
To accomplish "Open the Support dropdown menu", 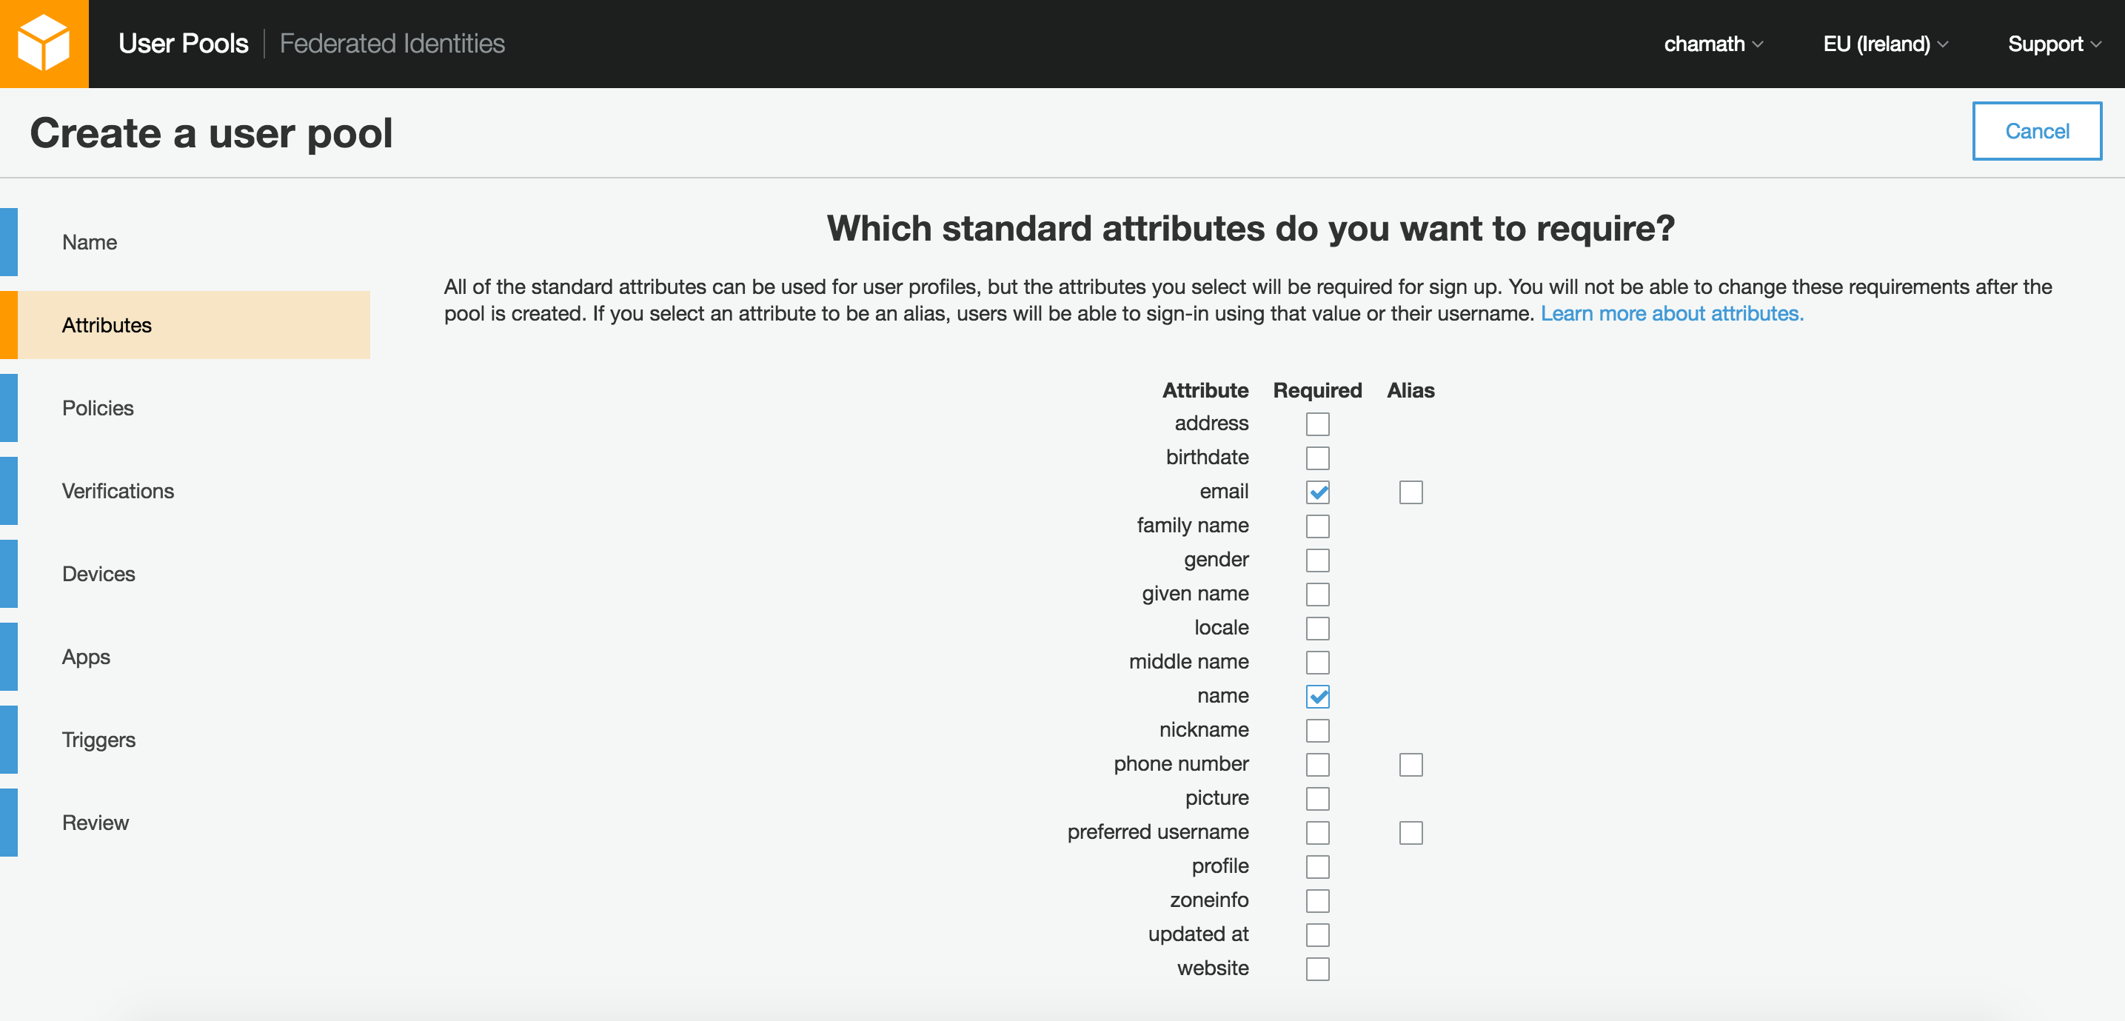I will [2052, 44].
